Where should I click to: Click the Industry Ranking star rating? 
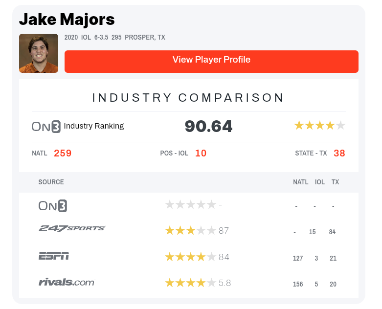point(320,126)
